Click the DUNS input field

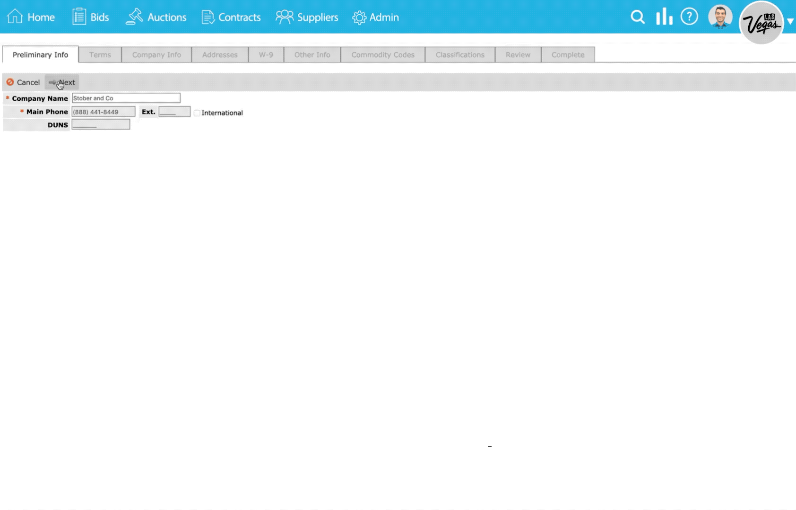pos(101,124)
